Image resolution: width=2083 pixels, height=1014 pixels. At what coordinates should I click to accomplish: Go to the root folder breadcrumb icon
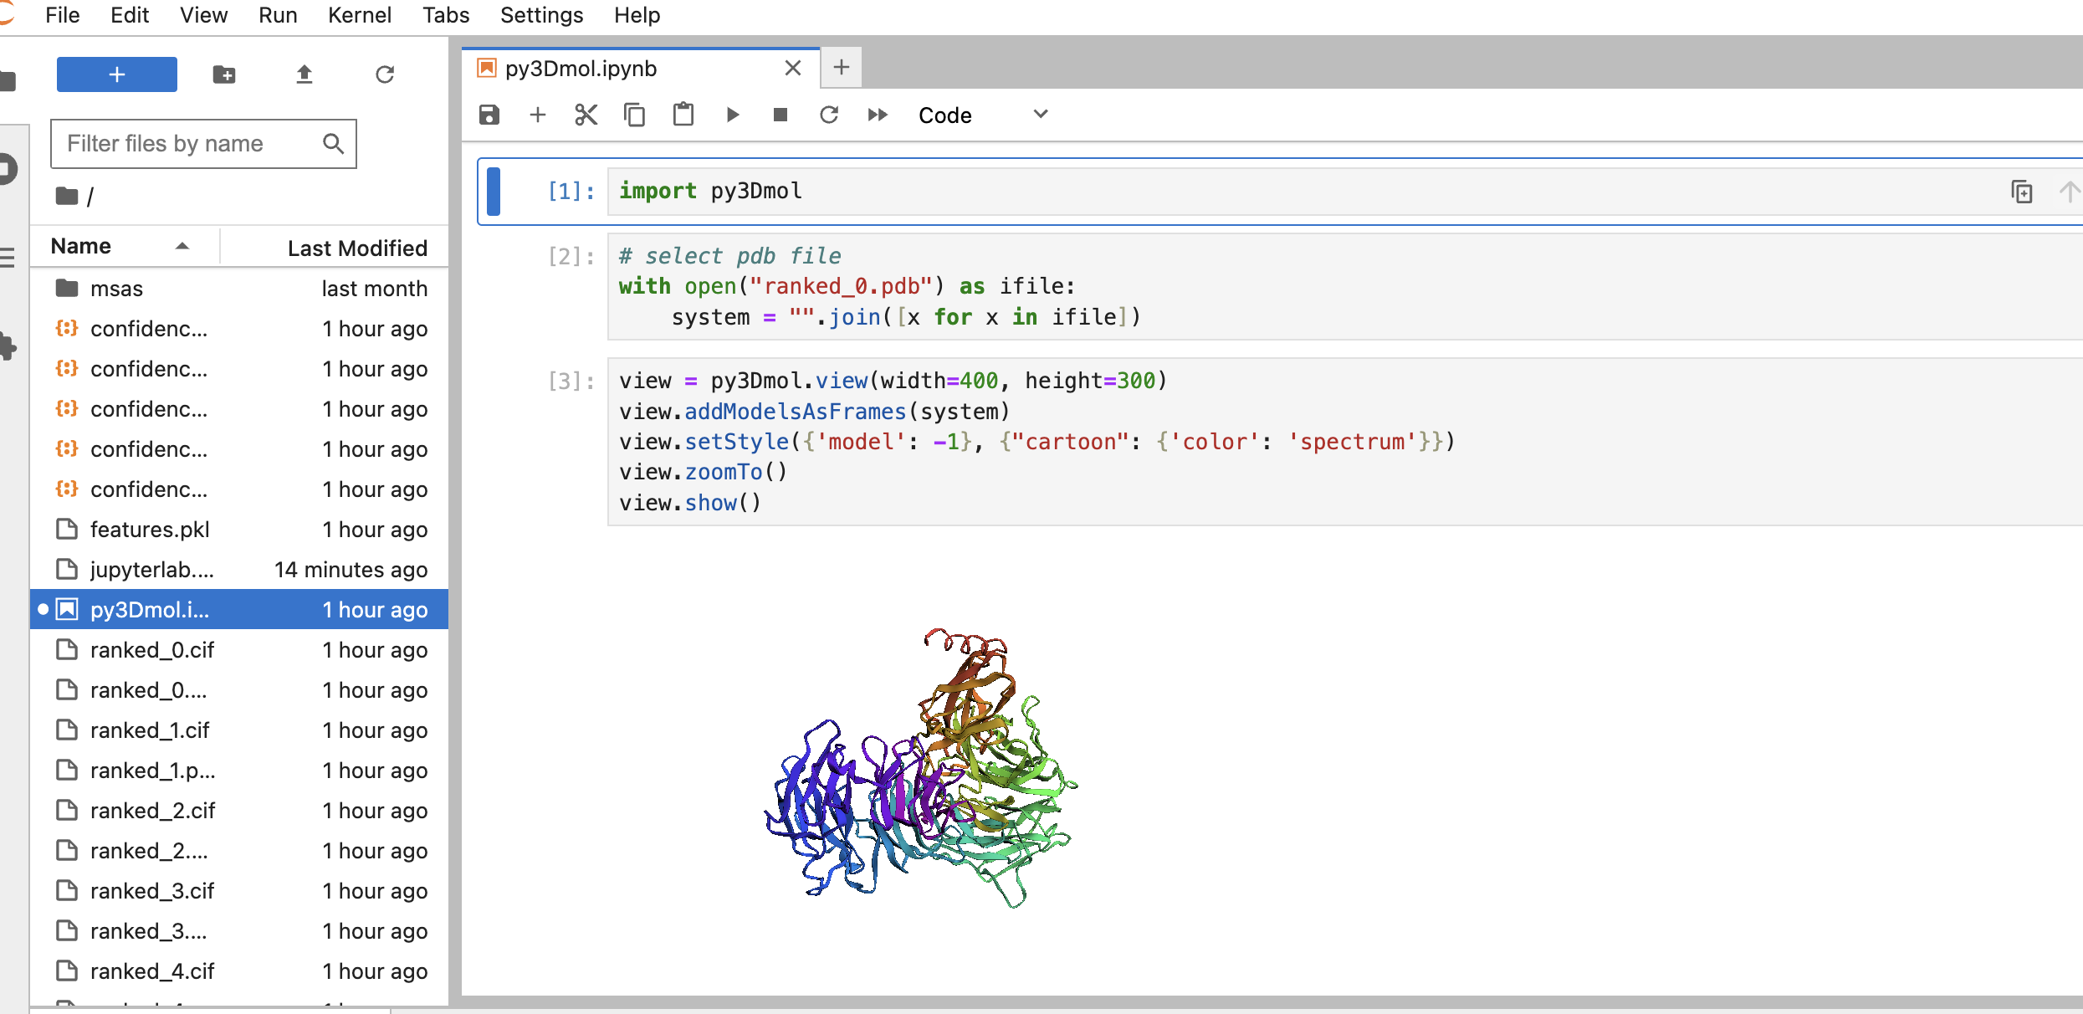pos(67,197)
